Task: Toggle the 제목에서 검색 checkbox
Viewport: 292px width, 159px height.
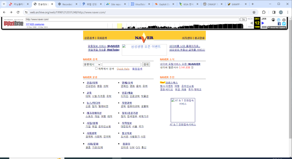Action: (x=96, y=69)
